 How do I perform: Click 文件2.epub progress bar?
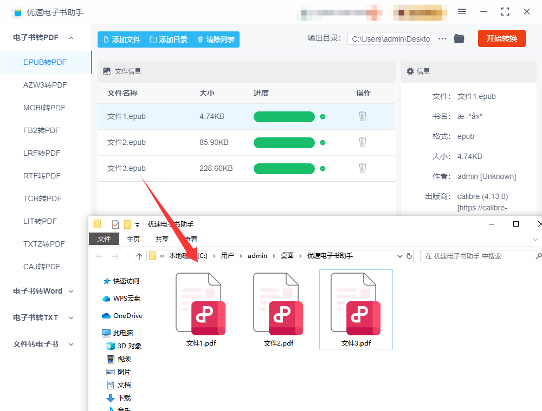(x=284, y=142)
